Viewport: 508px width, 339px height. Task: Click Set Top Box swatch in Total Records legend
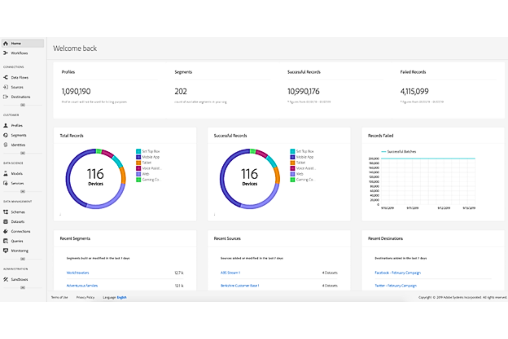[138, 151]
